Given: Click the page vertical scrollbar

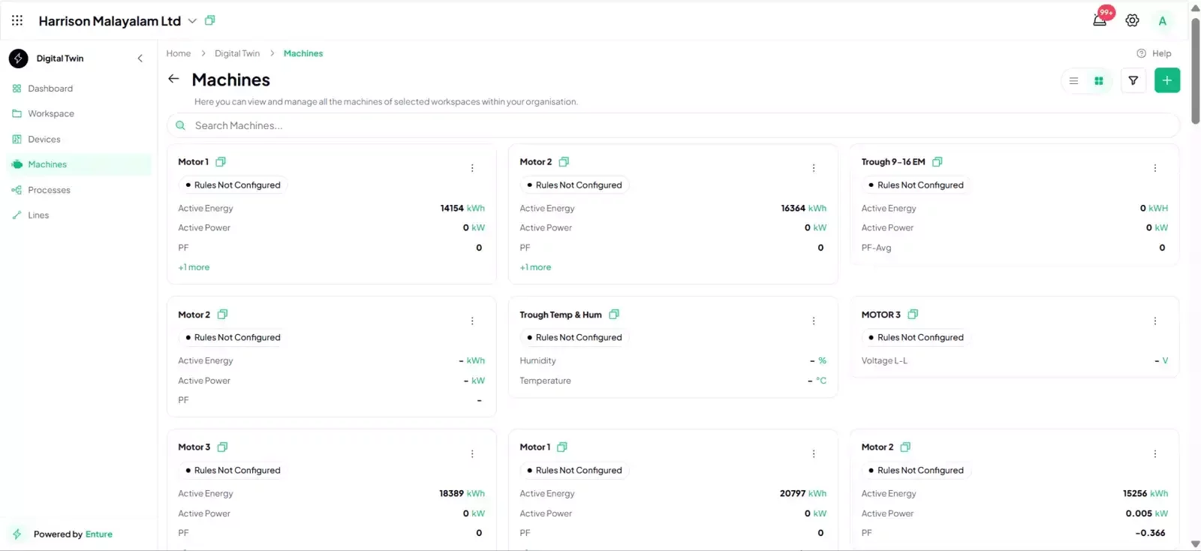Looking at the screenshot, I should (x=1195, y=71).
